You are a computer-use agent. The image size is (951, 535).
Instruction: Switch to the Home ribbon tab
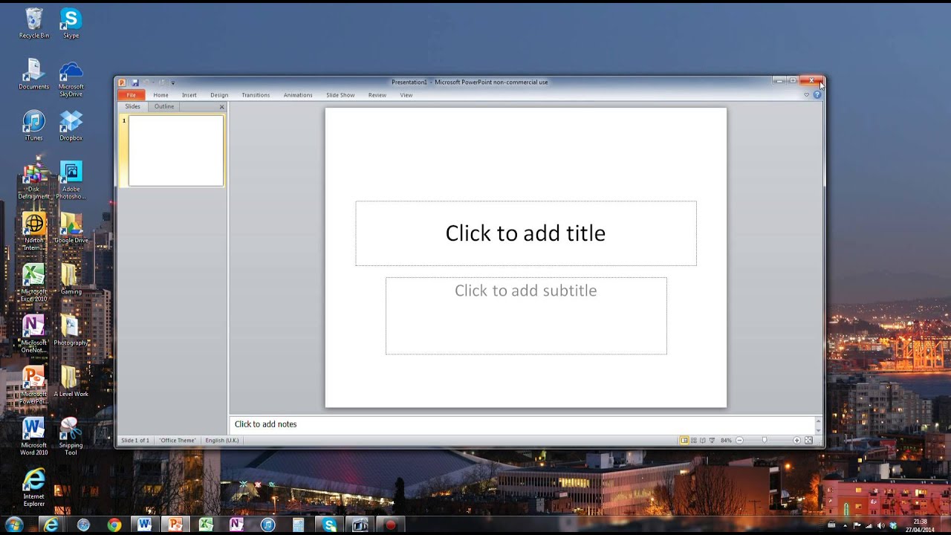point(160,95)
